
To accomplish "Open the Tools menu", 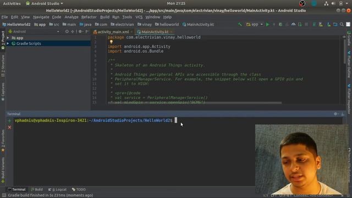I will [127, 17].
